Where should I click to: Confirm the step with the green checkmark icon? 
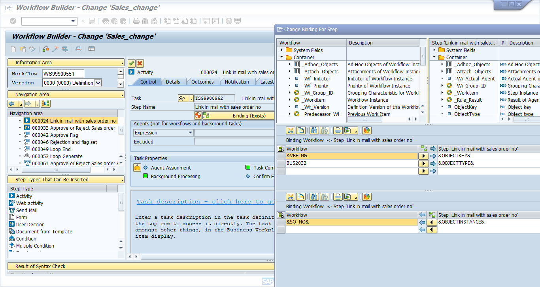point(131,64)
